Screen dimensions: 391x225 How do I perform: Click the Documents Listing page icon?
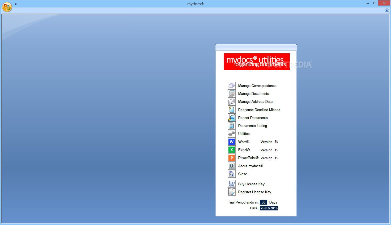click(232, 126)
